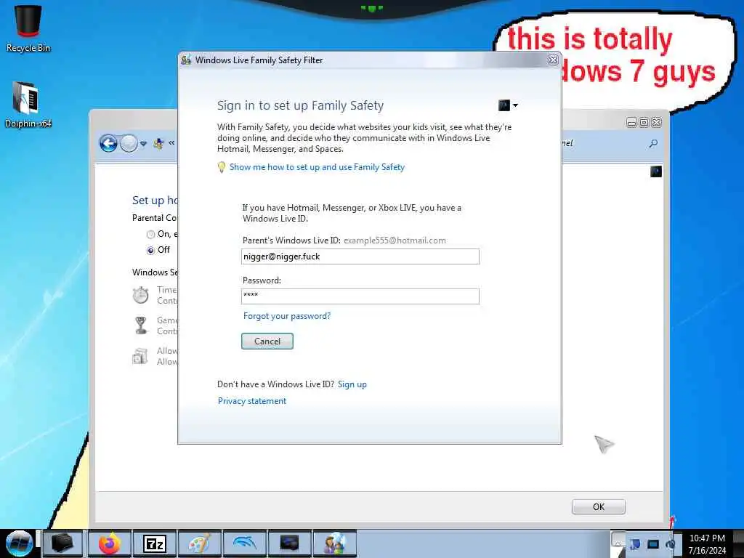Focus the Password input field
744x558 pixels.
point(360,296)
